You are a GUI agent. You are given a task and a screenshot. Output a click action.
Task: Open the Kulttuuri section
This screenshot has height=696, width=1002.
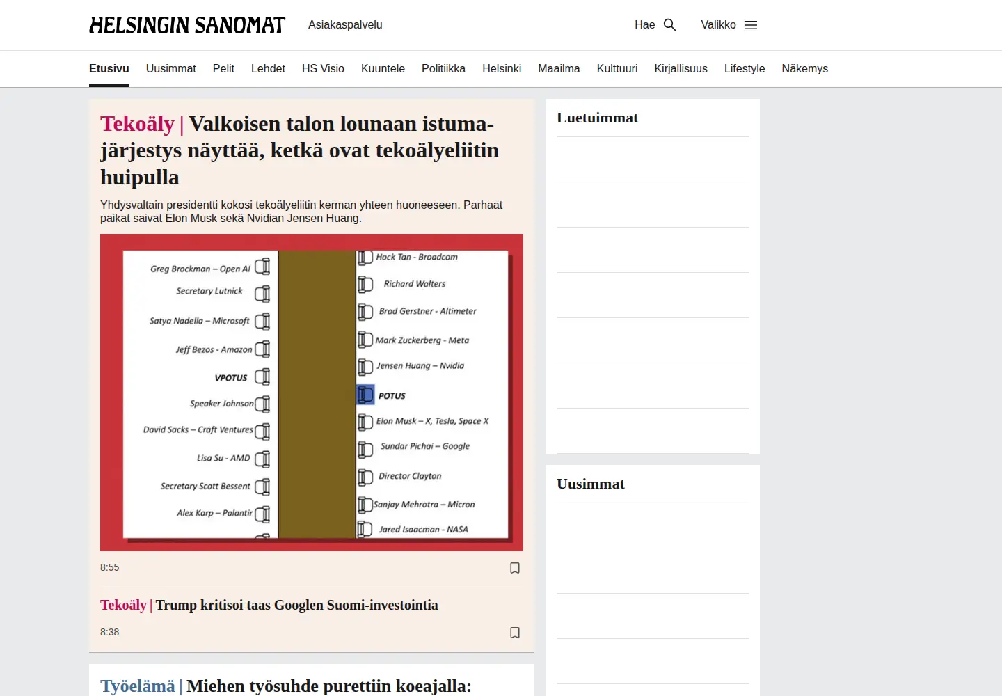click(617, 68)
